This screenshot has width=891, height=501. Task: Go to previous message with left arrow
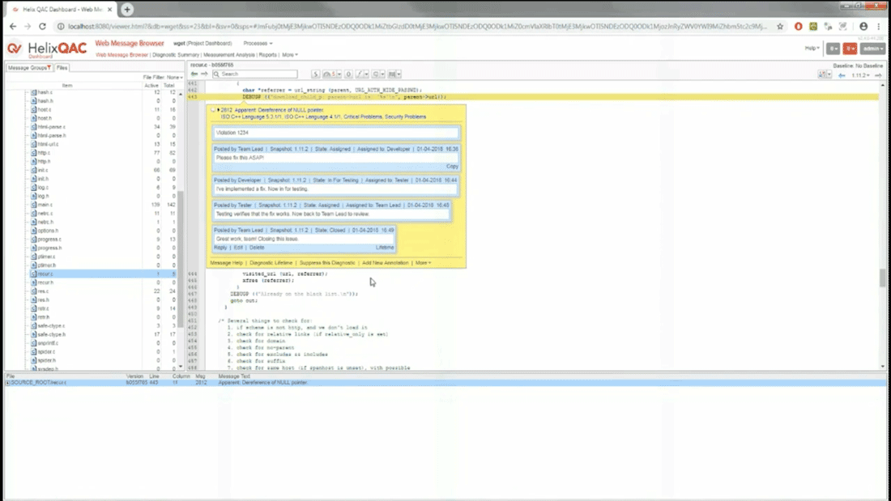(194, 74)
